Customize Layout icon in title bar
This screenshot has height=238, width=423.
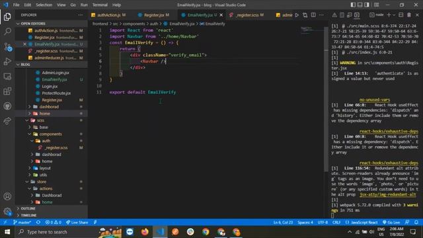[376, 5]
